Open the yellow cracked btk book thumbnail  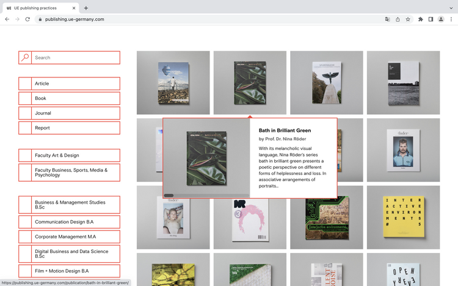pos(173,270)
